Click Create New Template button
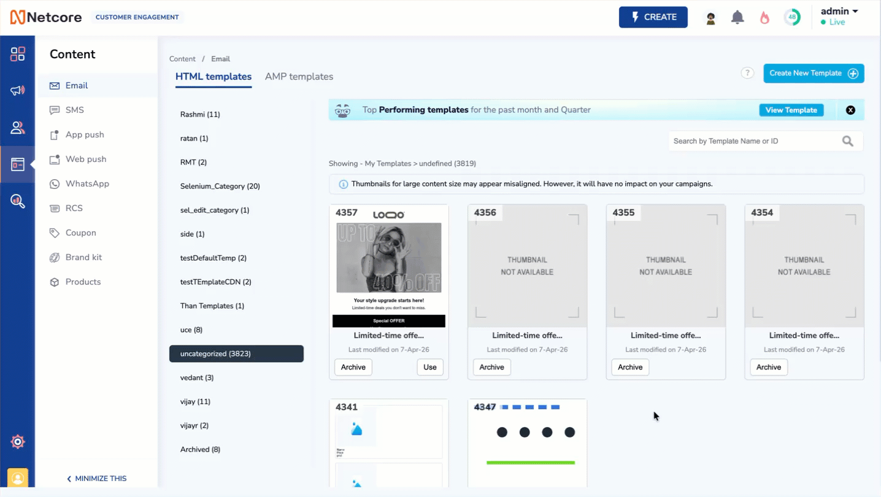 814,73
